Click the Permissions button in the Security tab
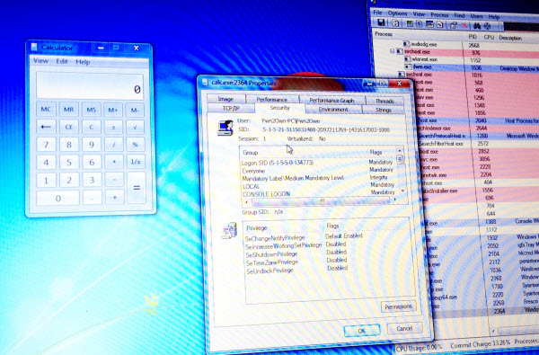539x355 pixels. pos(398,306)
